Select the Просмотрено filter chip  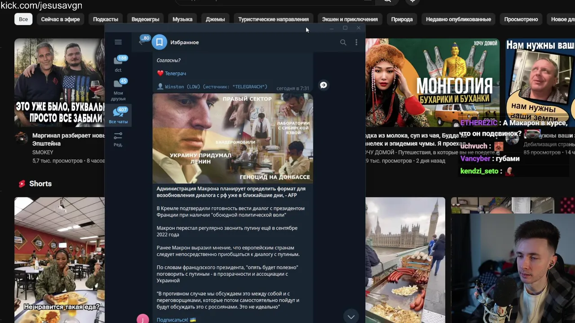[x=521, y=19]
